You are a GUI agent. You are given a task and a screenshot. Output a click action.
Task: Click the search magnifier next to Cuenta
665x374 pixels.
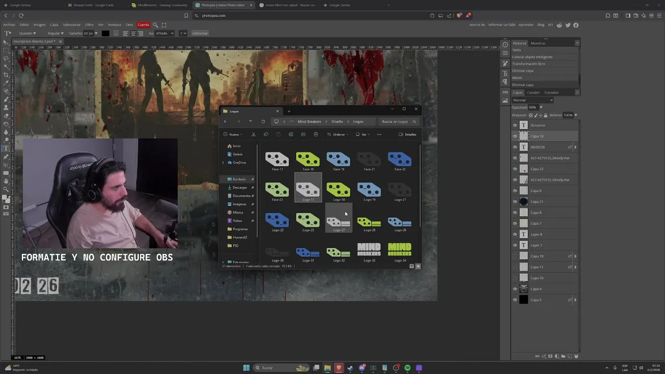coord(155,25)
